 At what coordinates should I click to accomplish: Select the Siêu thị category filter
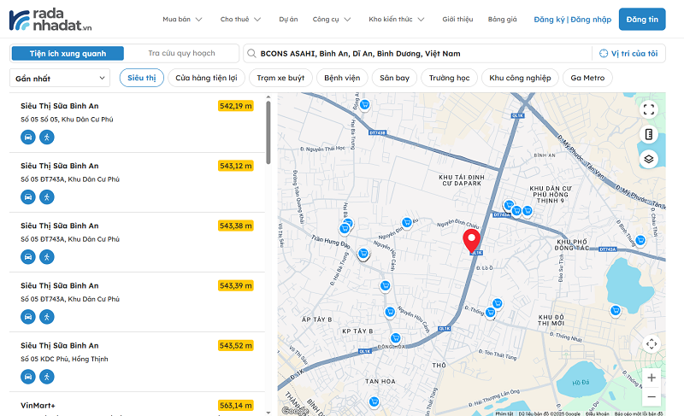click(142, 78)
